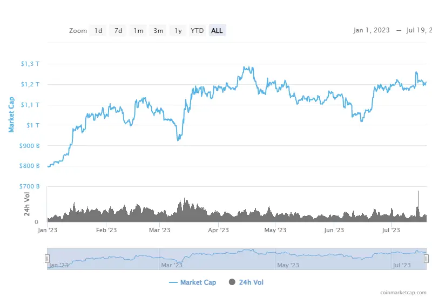Click the mid-March market cap low point
The image size is (432, 297).
pyautogui.click(x=178, y=140)
